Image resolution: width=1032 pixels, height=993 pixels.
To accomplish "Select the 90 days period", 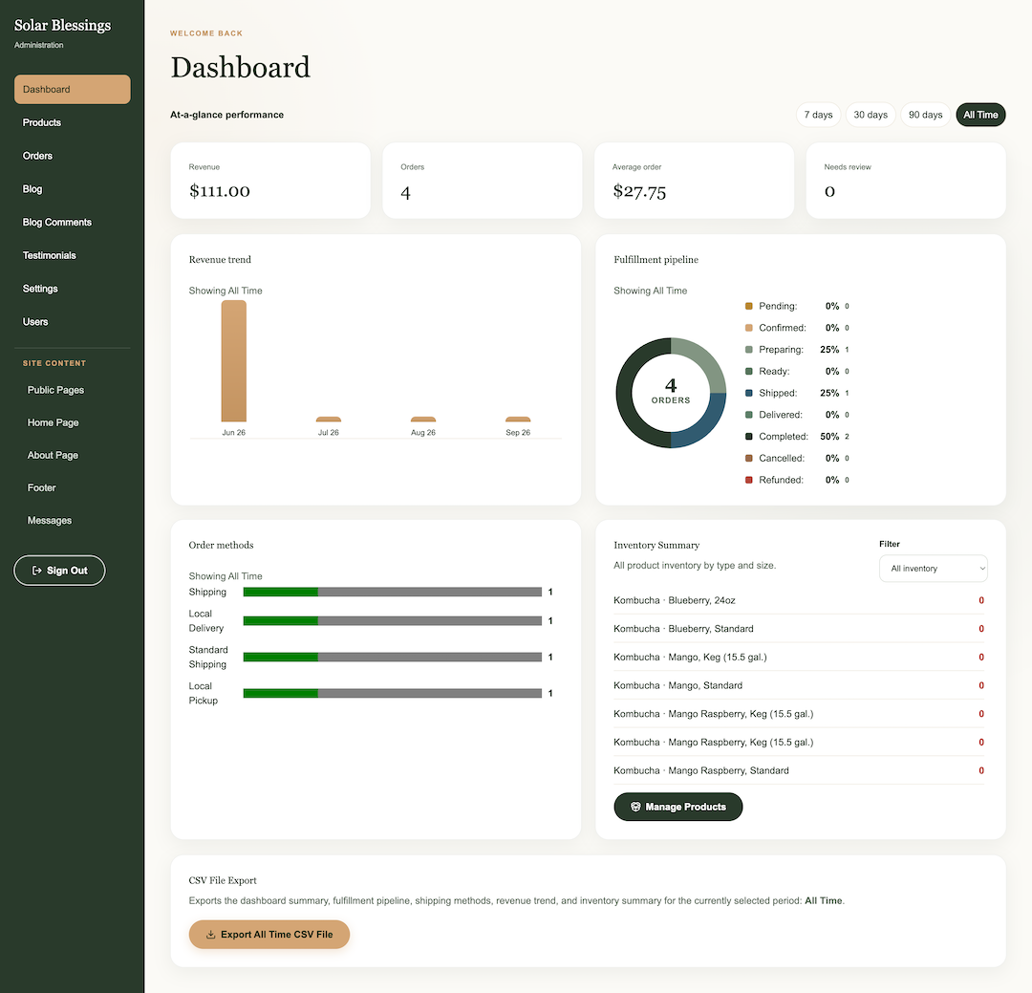I will pyautogui.click(x=925, y=115).
